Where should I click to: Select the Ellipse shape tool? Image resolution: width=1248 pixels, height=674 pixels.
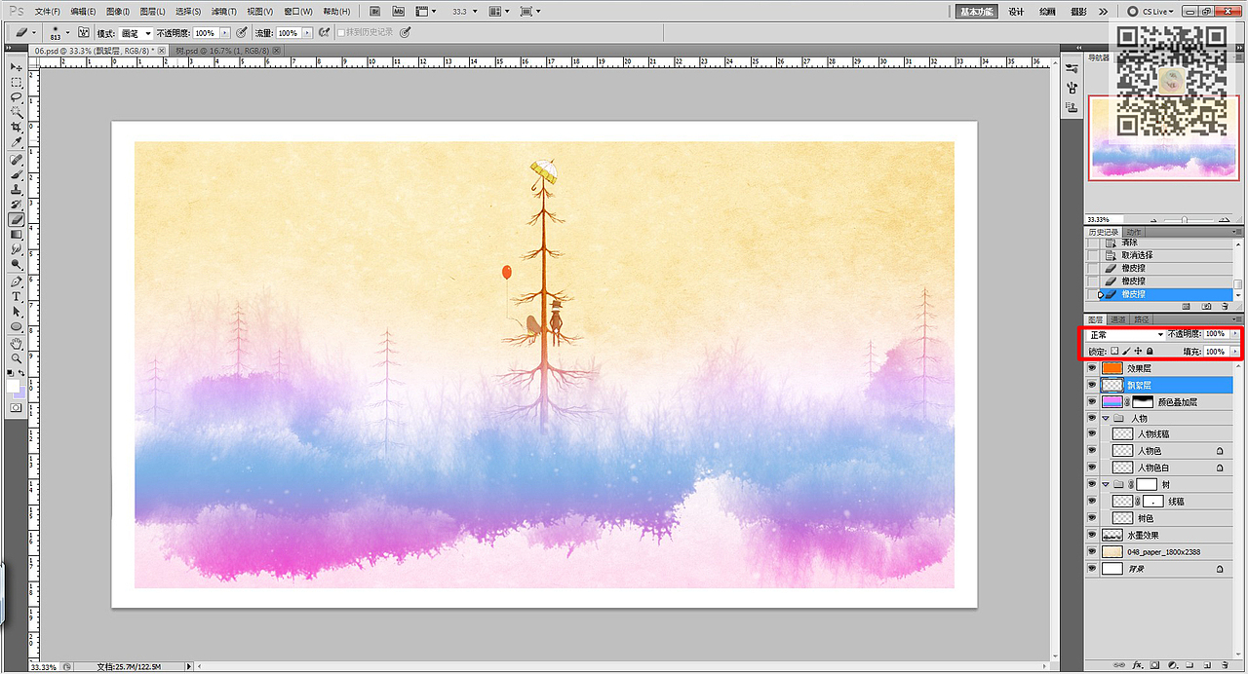coord(17,326)
